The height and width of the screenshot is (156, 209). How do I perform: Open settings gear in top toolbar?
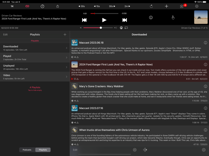(x=197, y=6)
